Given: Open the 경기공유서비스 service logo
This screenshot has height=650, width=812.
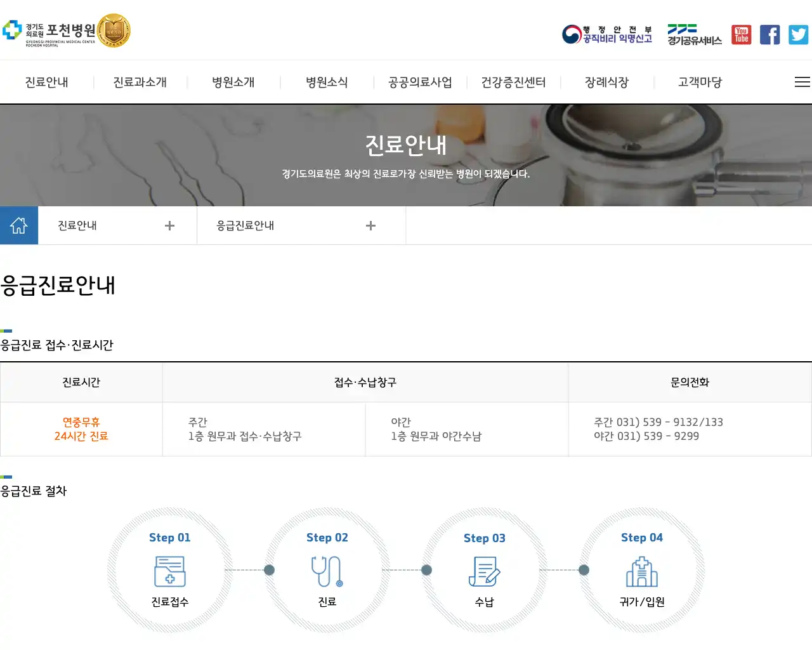Looking at the screenshot, I should click(x=693, y=34).
